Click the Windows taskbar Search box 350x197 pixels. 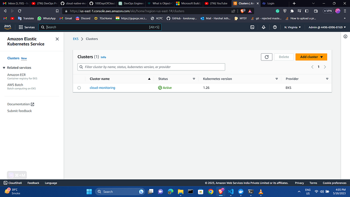tap(120, 192)
